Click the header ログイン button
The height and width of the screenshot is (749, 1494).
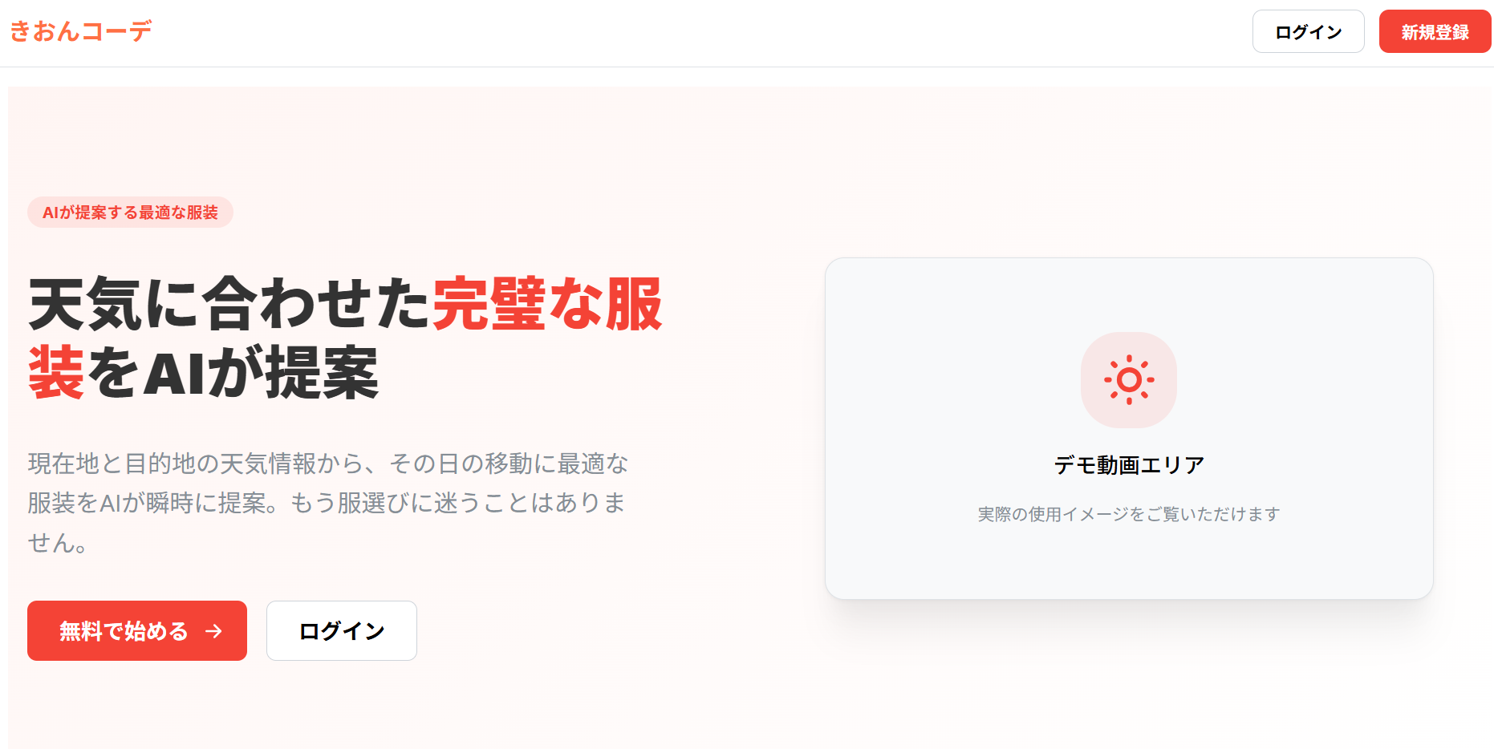(1308, 31)
